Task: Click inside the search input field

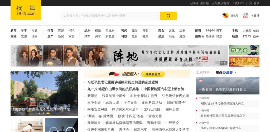Action: click(x=110, y=16)
